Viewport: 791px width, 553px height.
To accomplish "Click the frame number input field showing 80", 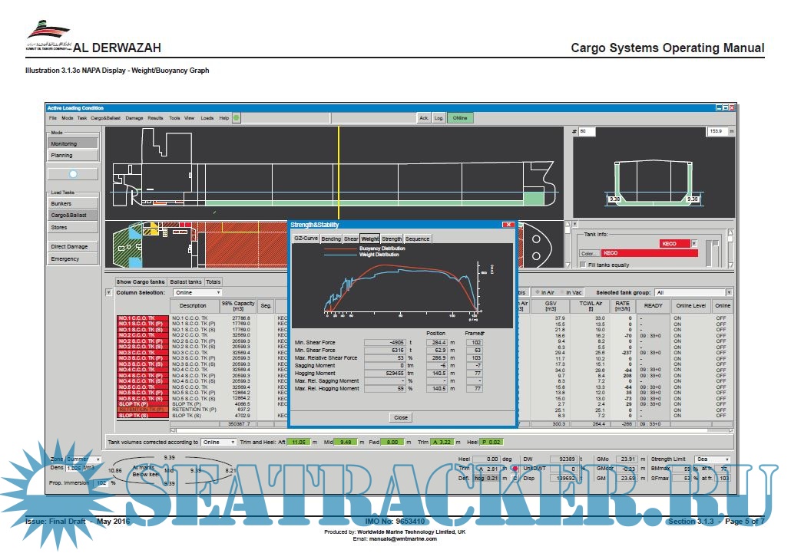I will (x=587, y=132).
